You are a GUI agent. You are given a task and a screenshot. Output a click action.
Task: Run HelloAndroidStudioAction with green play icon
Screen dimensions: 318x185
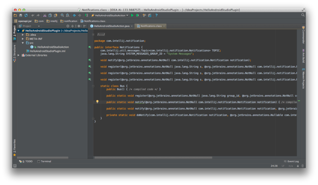132,15
